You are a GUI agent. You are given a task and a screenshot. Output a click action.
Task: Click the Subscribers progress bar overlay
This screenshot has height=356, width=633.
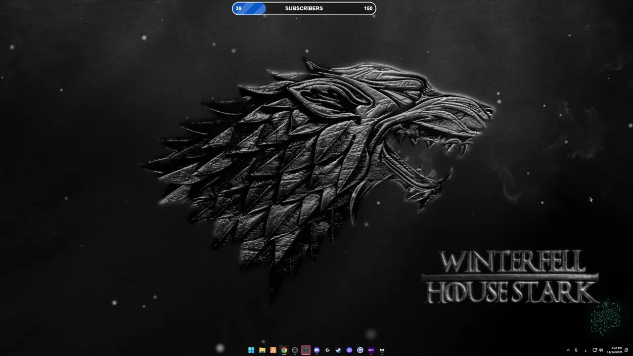tap(304, 8)
